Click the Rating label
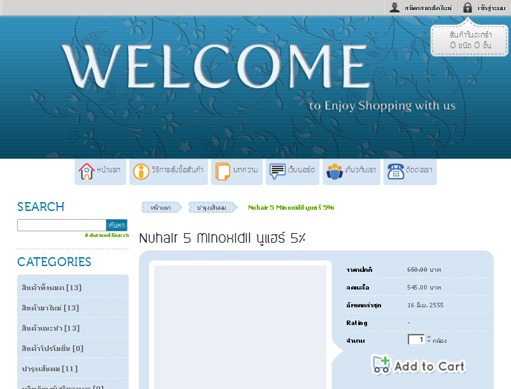 [357, 323]
